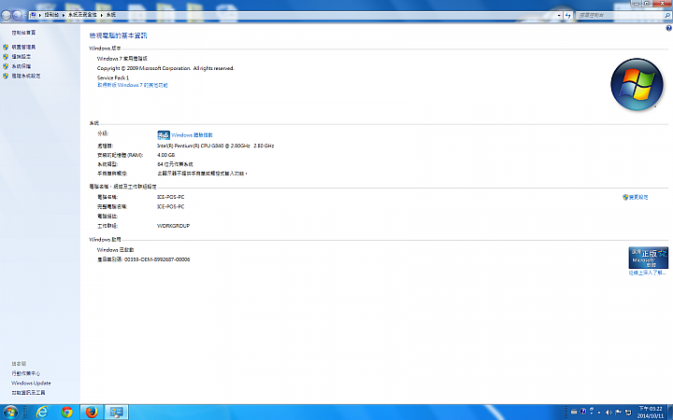
Task: Select the System control panel taskbar button
Action: click(x=116, y=413)
